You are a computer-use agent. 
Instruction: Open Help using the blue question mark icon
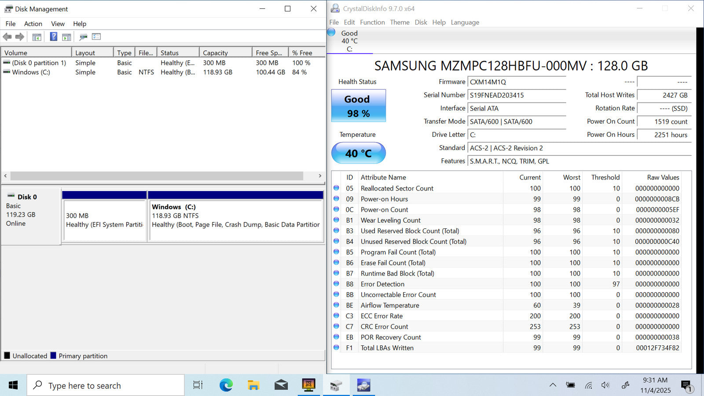(x=53, y=37)
